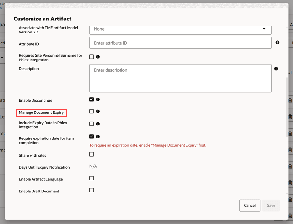
Task: Uncheck the Enable Discontinue checkbox
Action: [x=91, y=99]
